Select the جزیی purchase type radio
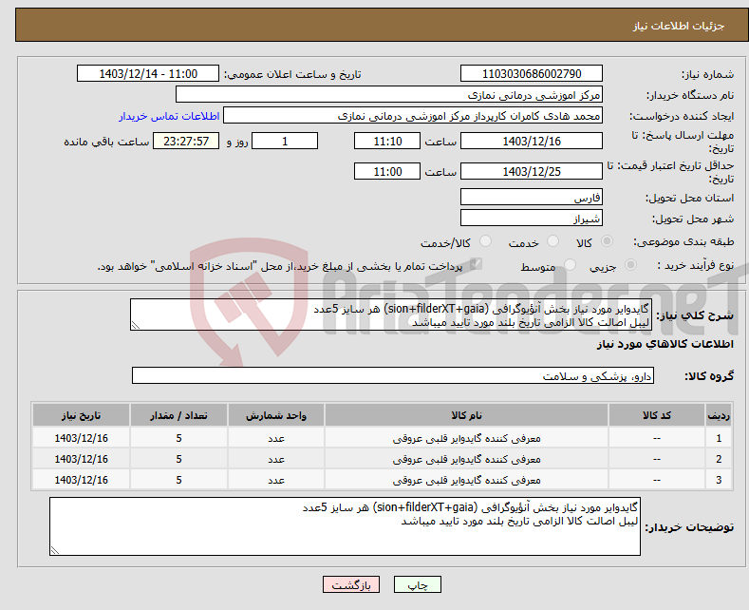The height and width of the screenshot is (610, 749). (x=631, y=264)
